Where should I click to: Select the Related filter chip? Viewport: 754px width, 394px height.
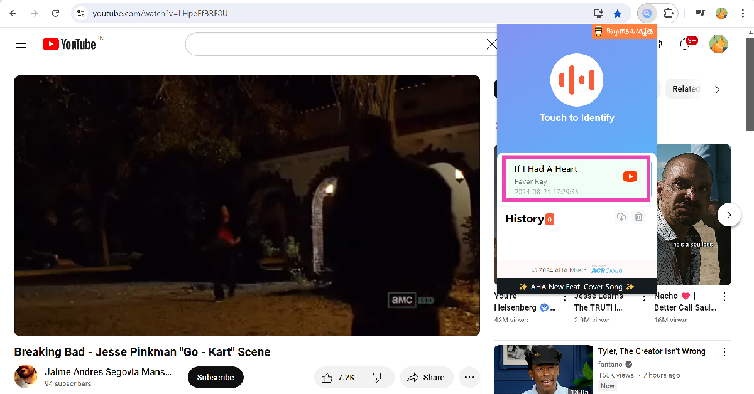(x=686, y=89)
